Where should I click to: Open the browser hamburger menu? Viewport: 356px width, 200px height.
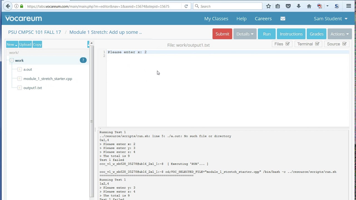348,6
